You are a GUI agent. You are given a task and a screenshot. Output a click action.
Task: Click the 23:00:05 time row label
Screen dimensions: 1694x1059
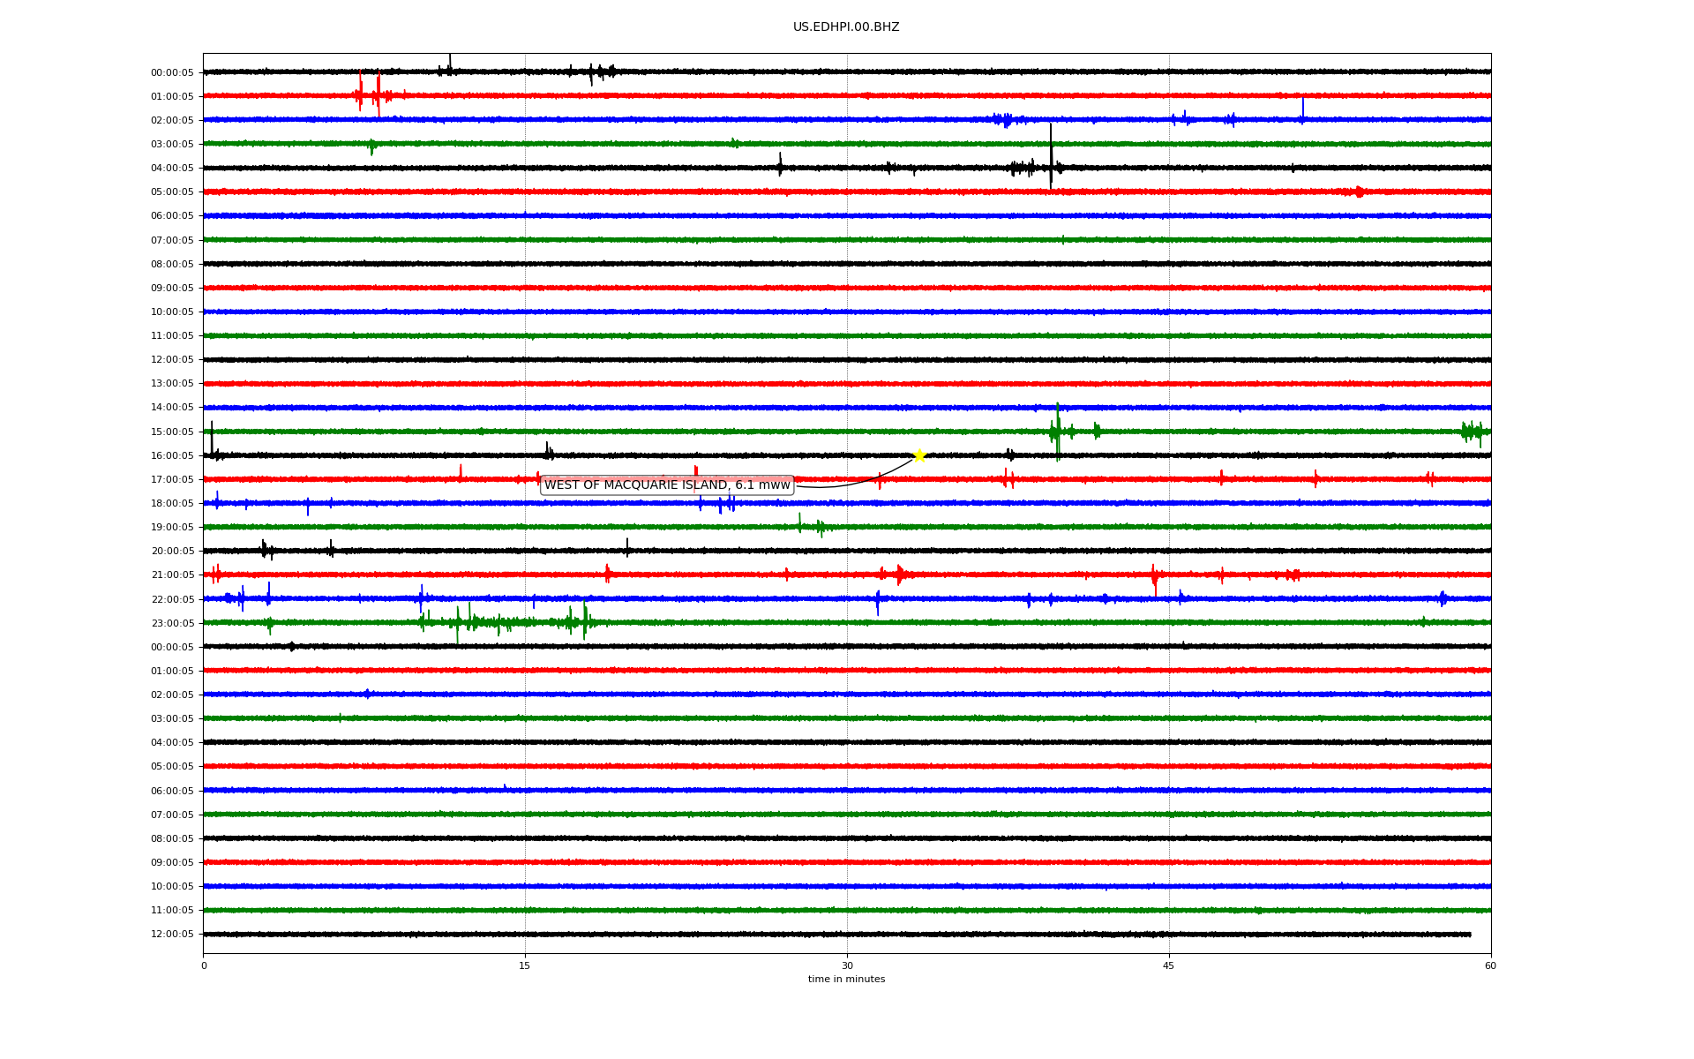[x=172, y=624]
